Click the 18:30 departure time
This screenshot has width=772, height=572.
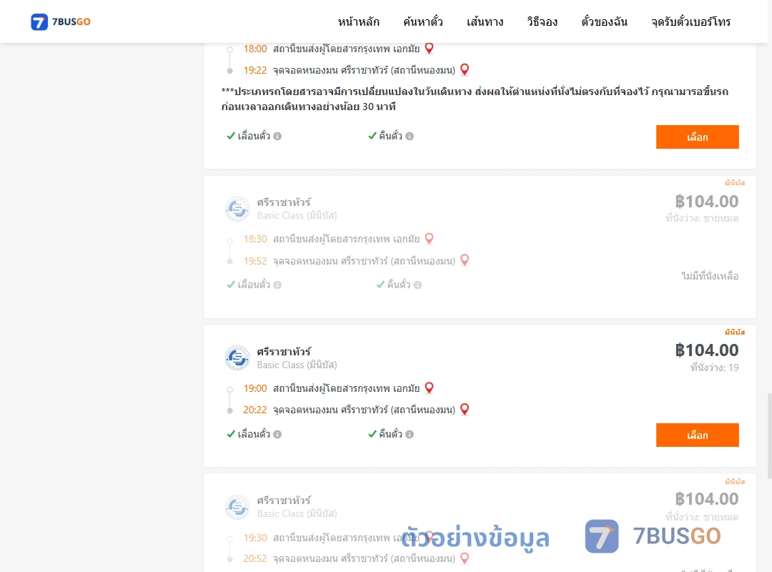tap(255, 239)
